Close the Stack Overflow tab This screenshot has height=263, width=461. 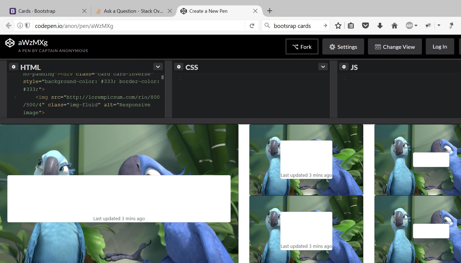click(x=170, y=11)
